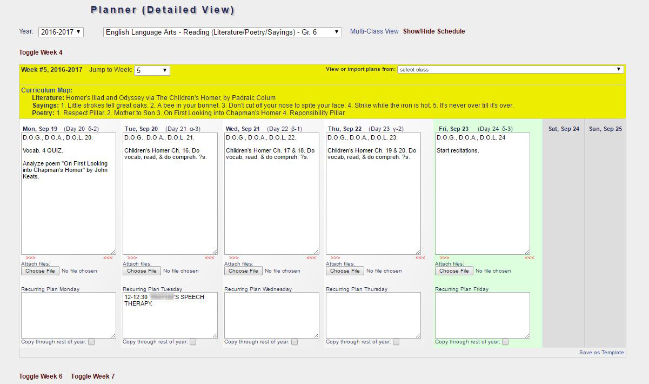
Task: Click the red >>> arrows under Friday's plan
Action: tap(444, 258)
